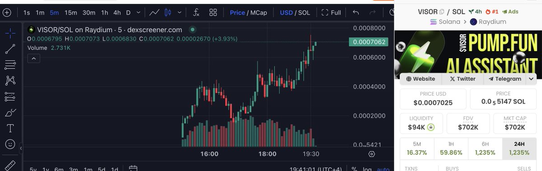Select the 15m interval
This screenshot has width=542, height=171.
70,13
